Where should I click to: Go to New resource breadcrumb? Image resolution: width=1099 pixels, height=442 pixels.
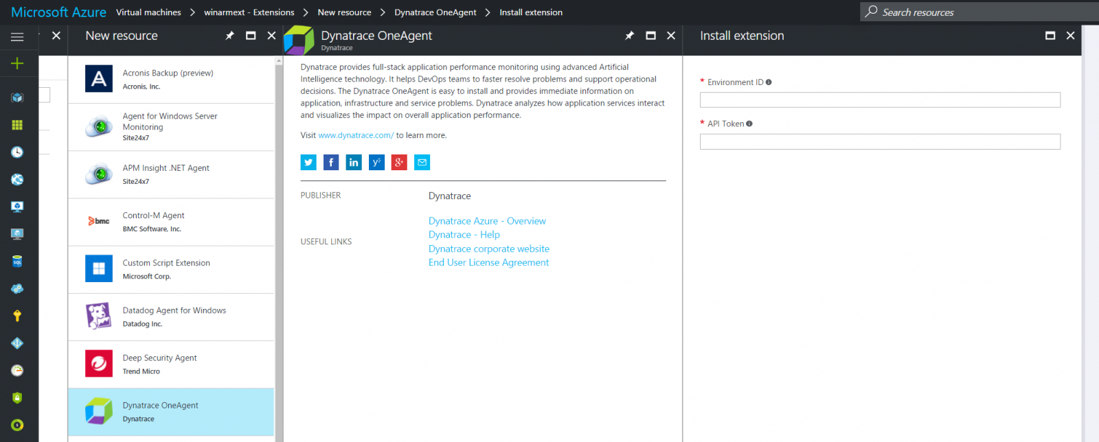[344, 12]
